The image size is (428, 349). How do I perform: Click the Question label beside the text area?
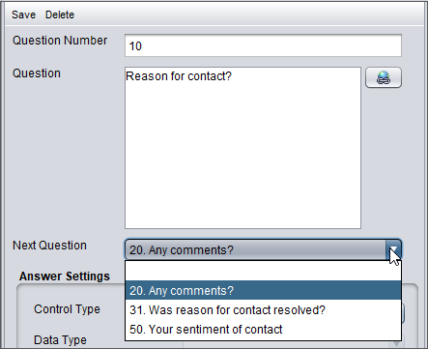point(37,73)
